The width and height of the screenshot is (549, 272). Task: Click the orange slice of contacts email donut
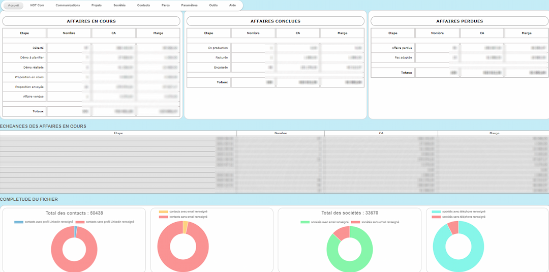click(x=185, y=228)
